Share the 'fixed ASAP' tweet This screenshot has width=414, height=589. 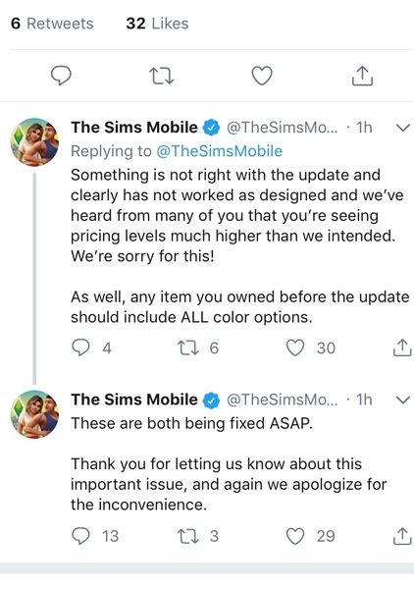click(402, 536)
